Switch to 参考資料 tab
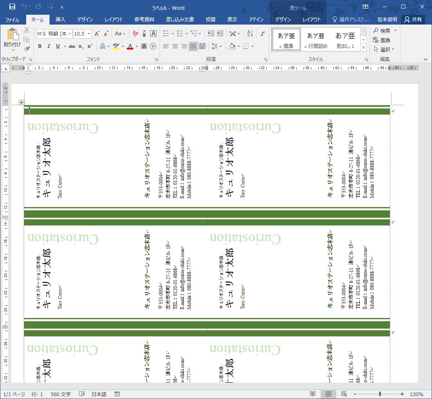This screenshot has width=432, height=399. coord(144,20)
